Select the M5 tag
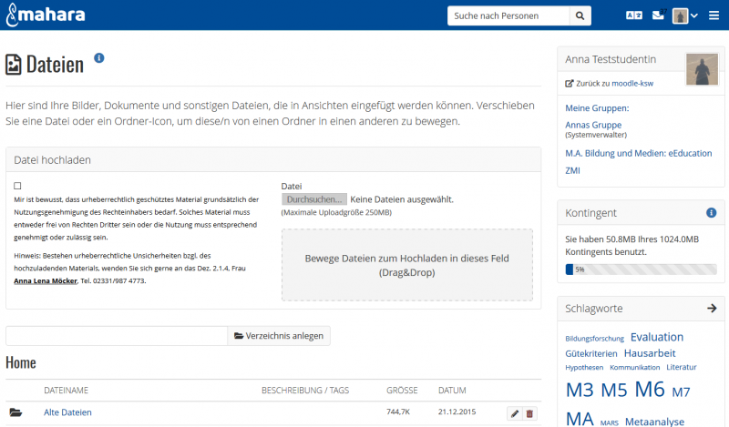Screen dimensions: 729x427 coord(613,391)
